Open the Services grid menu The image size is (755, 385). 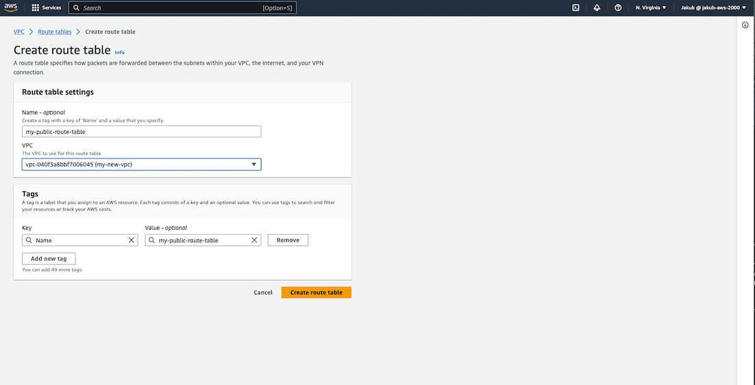47,8
